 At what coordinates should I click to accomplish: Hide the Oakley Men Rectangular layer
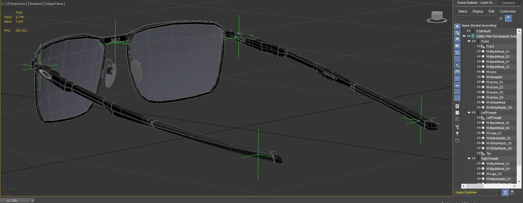(x=469, y=36)
